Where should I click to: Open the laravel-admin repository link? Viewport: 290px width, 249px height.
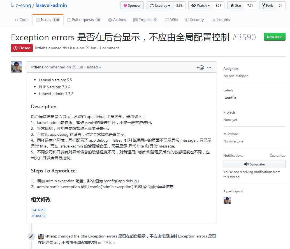point(51,5)
